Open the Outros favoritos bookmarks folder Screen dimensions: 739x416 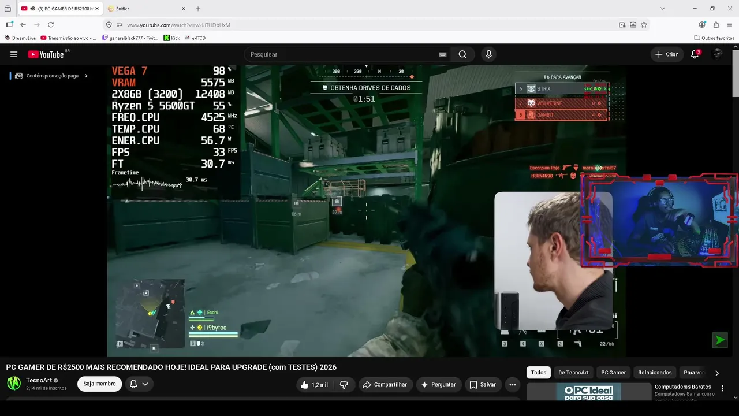click(x=714, y=38)
